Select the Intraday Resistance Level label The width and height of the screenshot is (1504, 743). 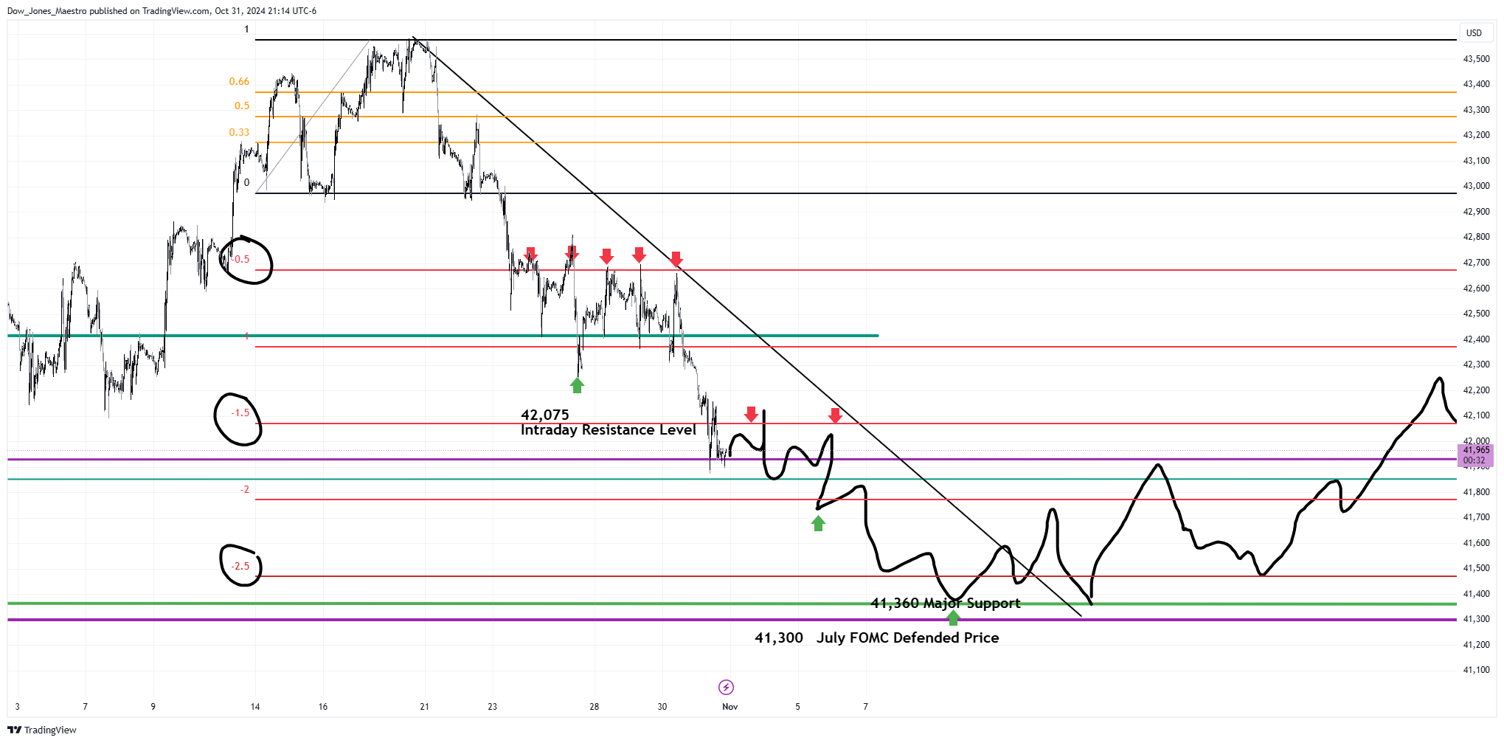click(x=609, y=430)
